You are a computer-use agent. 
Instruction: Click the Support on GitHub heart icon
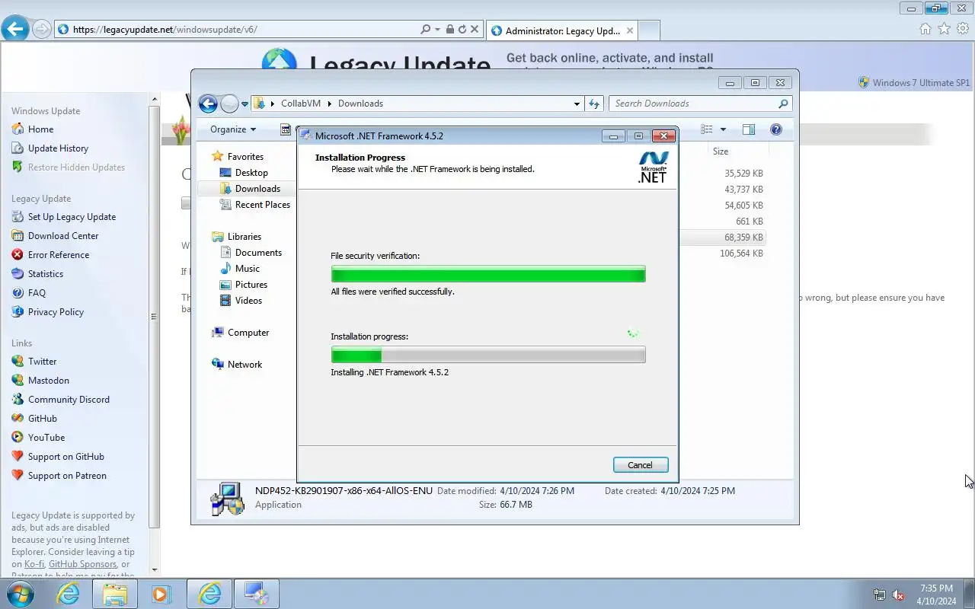(18, 457)
